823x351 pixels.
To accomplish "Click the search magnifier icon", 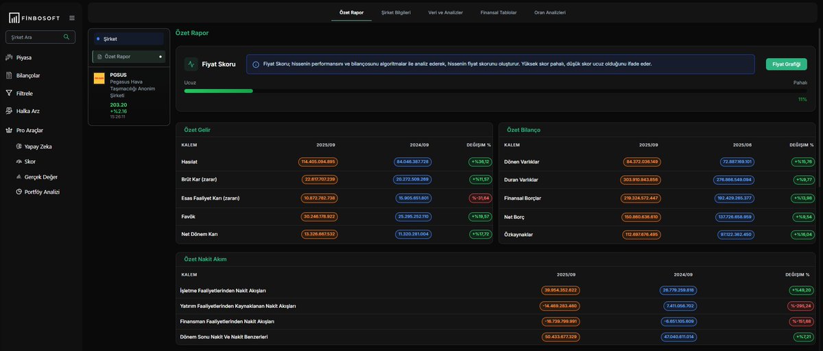I will (x=67, y=37).
